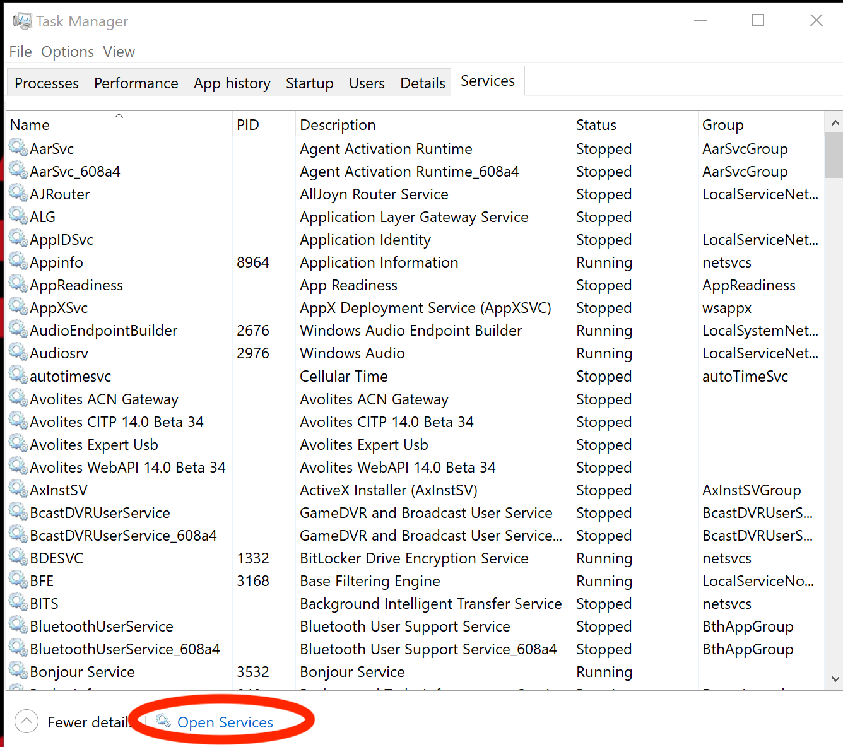Click PID 3168 for BFE
The image size is (843, 747).
(253, 580)
